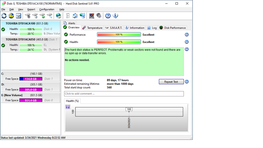
Task: Open the Disk menu
Action: (x=12, y=10)
